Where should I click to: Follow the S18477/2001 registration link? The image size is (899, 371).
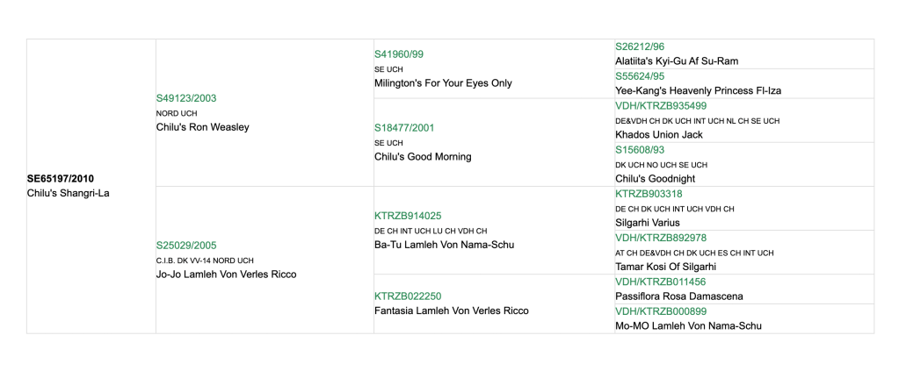[x=404, y=128]
